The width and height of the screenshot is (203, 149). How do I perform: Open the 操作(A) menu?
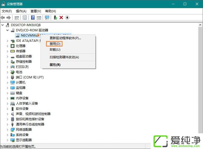pyautogui.click(x=21, y=11)
